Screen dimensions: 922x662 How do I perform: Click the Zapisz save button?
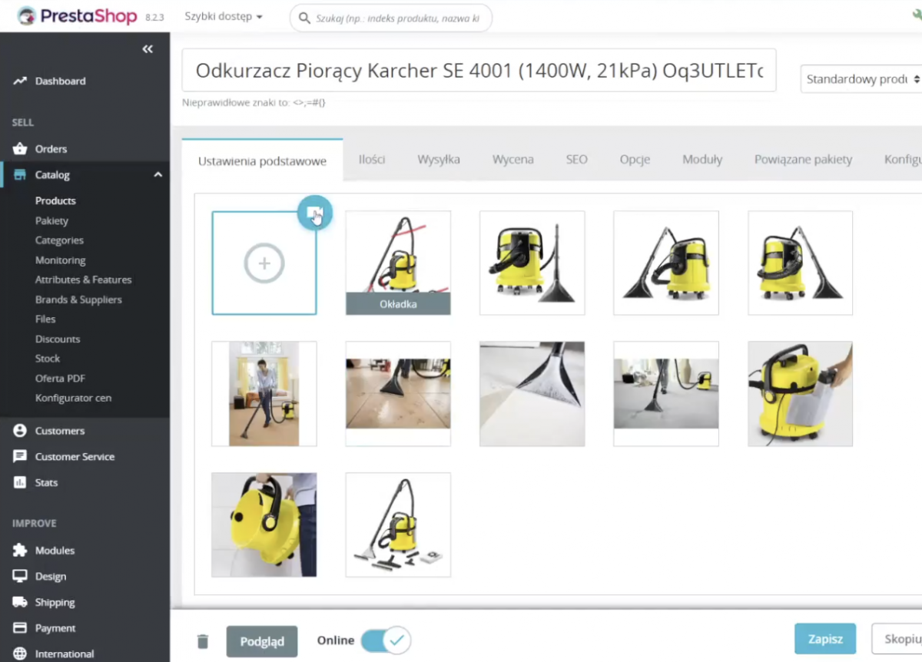[x=824, y=639]
